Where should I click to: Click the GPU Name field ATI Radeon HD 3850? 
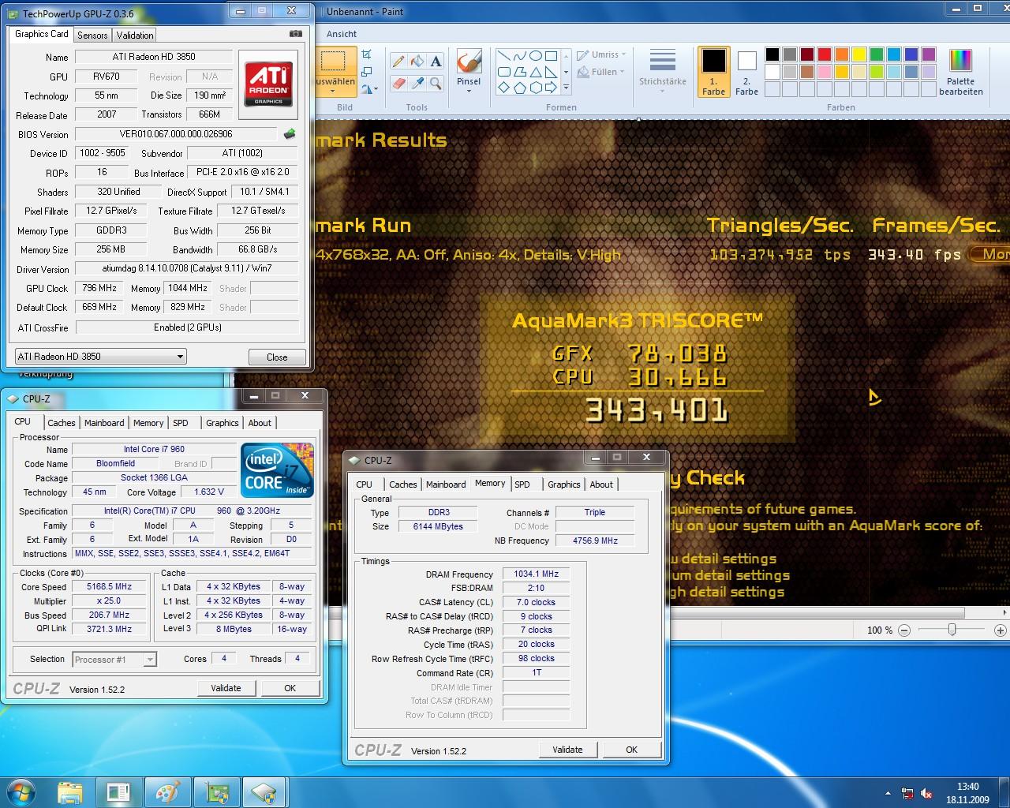(154, 57)
